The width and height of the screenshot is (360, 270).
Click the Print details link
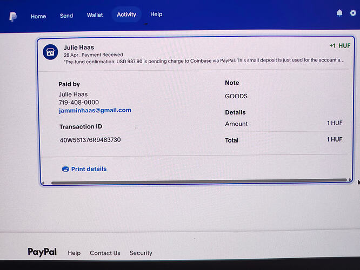click(x=89, y=169)
